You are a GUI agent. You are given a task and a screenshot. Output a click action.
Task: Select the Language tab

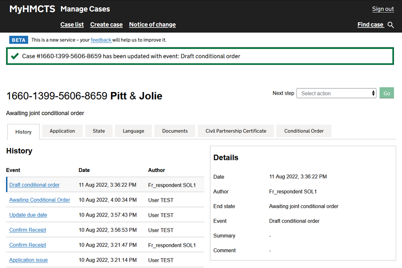(134, 131)
